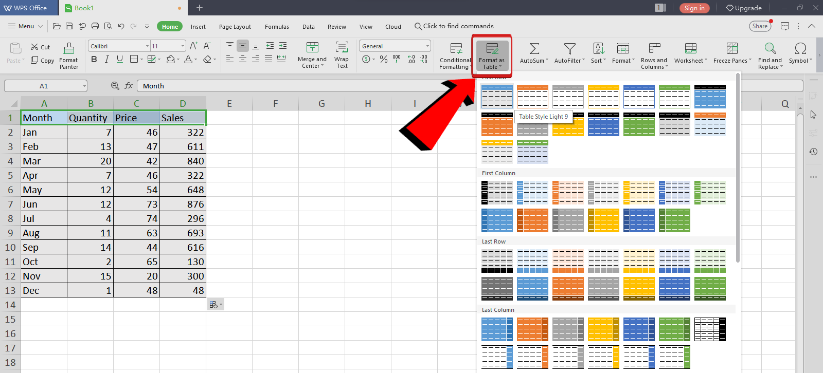Click the Paste Options icon below the table
The image size is (823, 373).
pos(216,305)
